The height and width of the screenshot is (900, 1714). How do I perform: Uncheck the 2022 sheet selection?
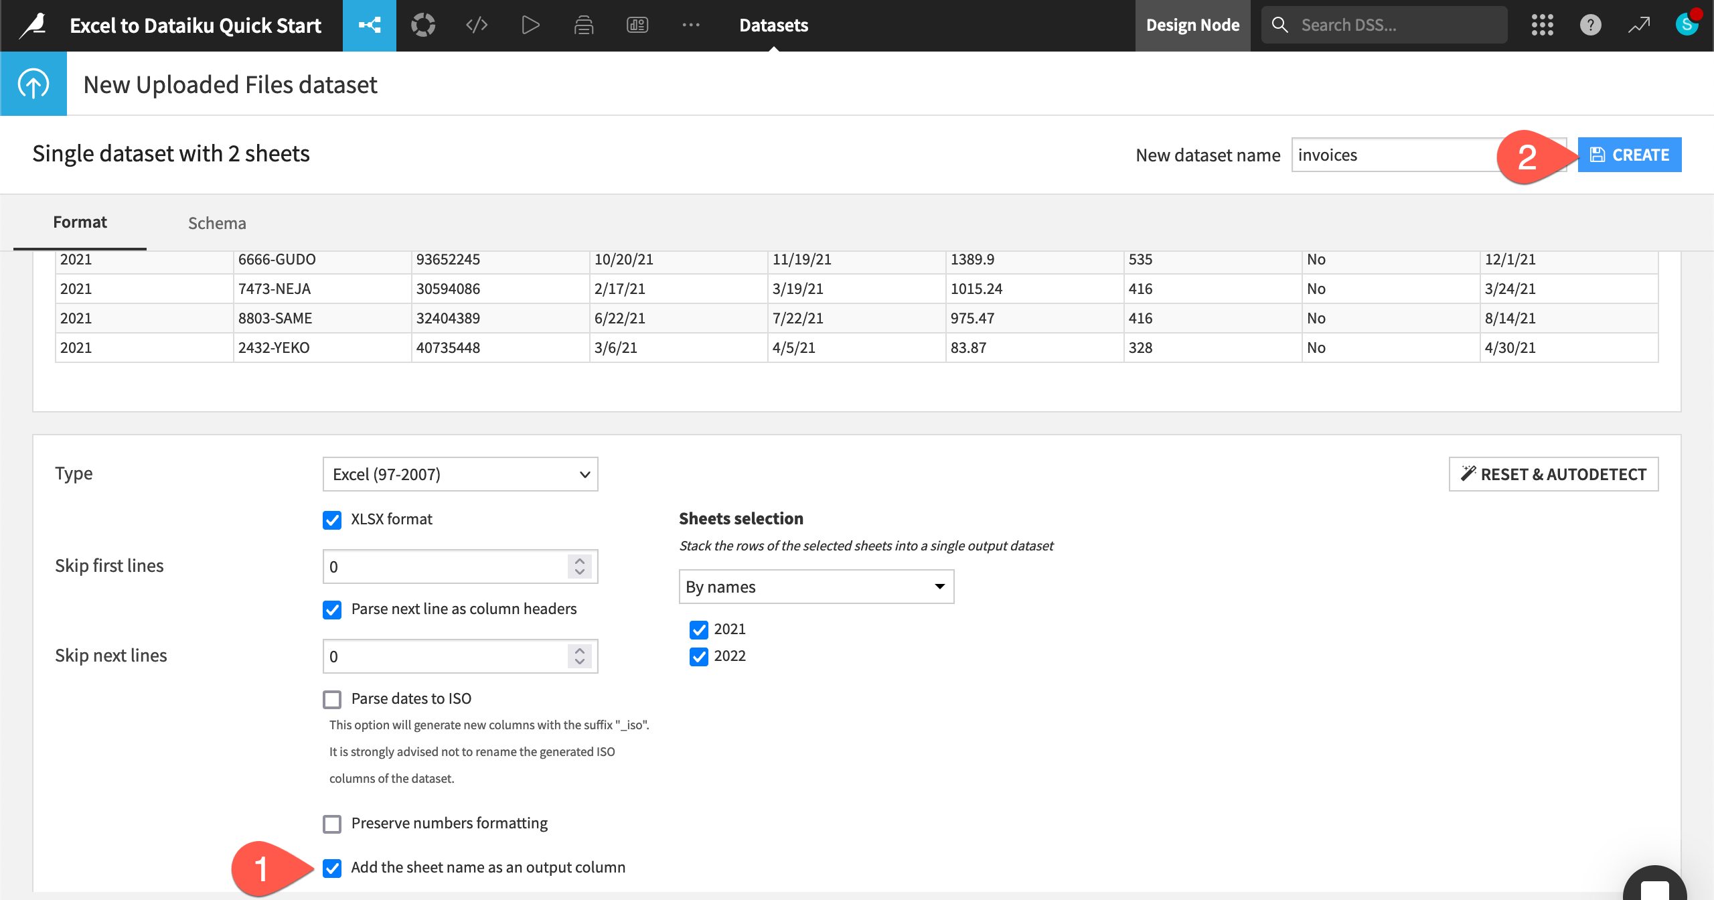(x=698, y=656)
